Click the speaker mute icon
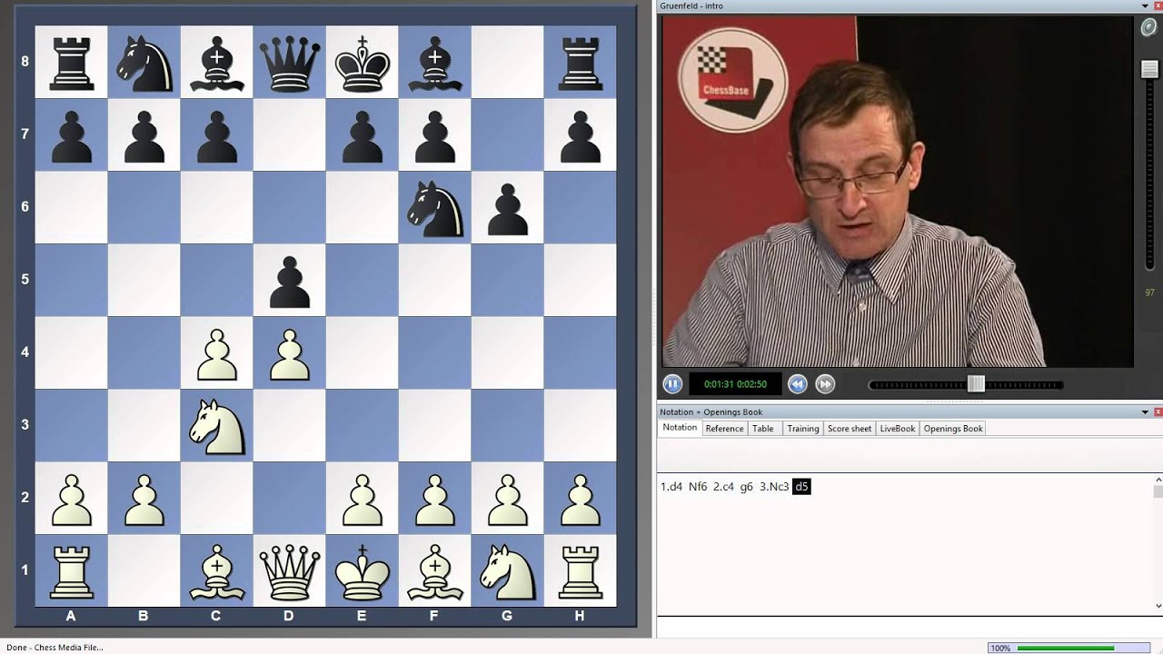 tap(1148, 27)
